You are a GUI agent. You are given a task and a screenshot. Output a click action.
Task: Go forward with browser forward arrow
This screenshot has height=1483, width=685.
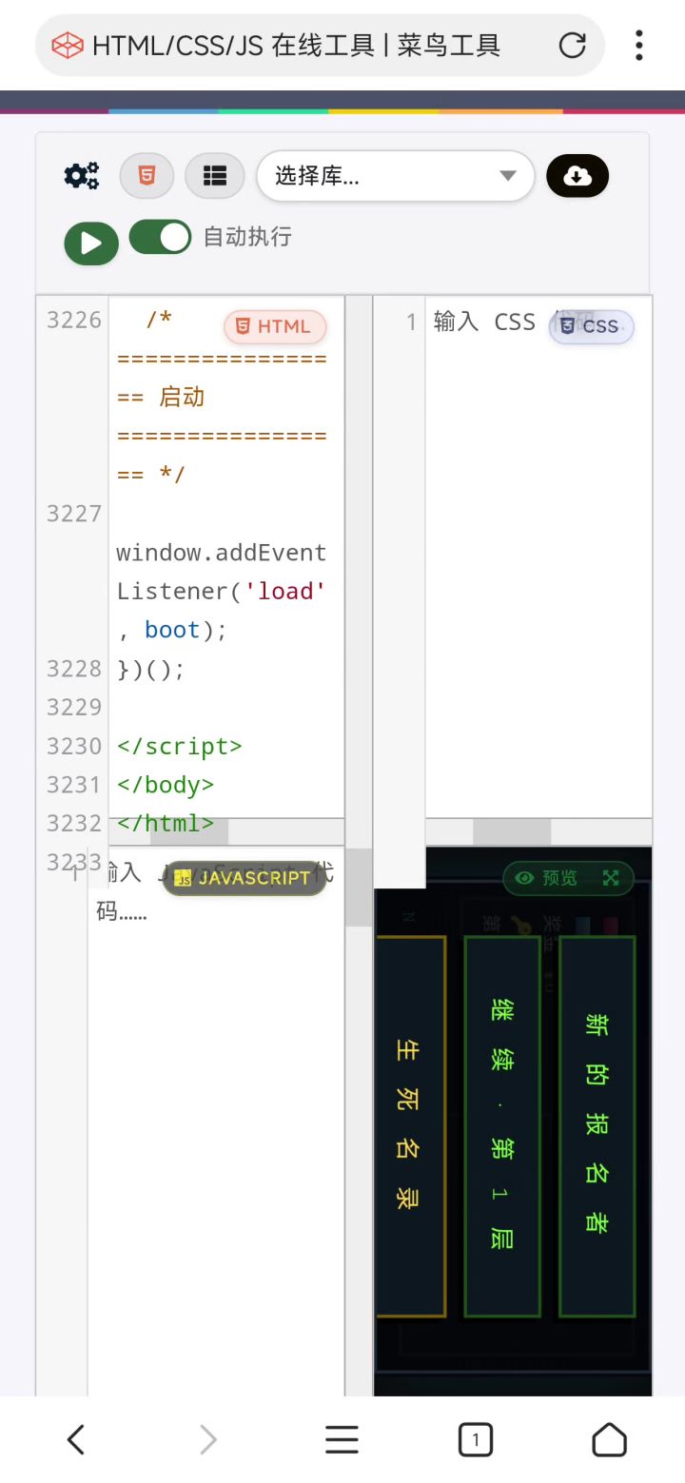(x=208, y=1439)
